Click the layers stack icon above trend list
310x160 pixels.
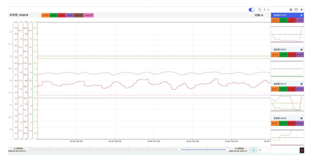[291, 10]
